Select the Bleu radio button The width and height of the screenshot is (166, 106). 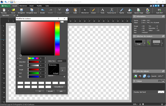[x=18, y=77]
